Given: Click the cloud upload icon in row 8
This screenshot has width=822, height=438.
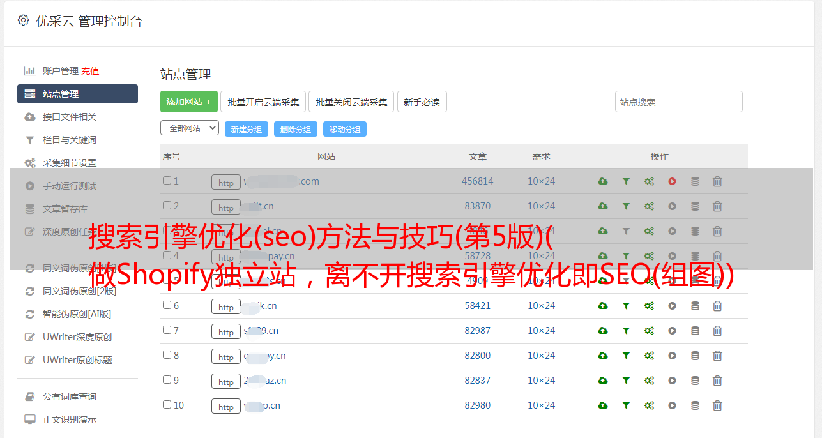Looking at the screenshot, I should pos(603,356).
